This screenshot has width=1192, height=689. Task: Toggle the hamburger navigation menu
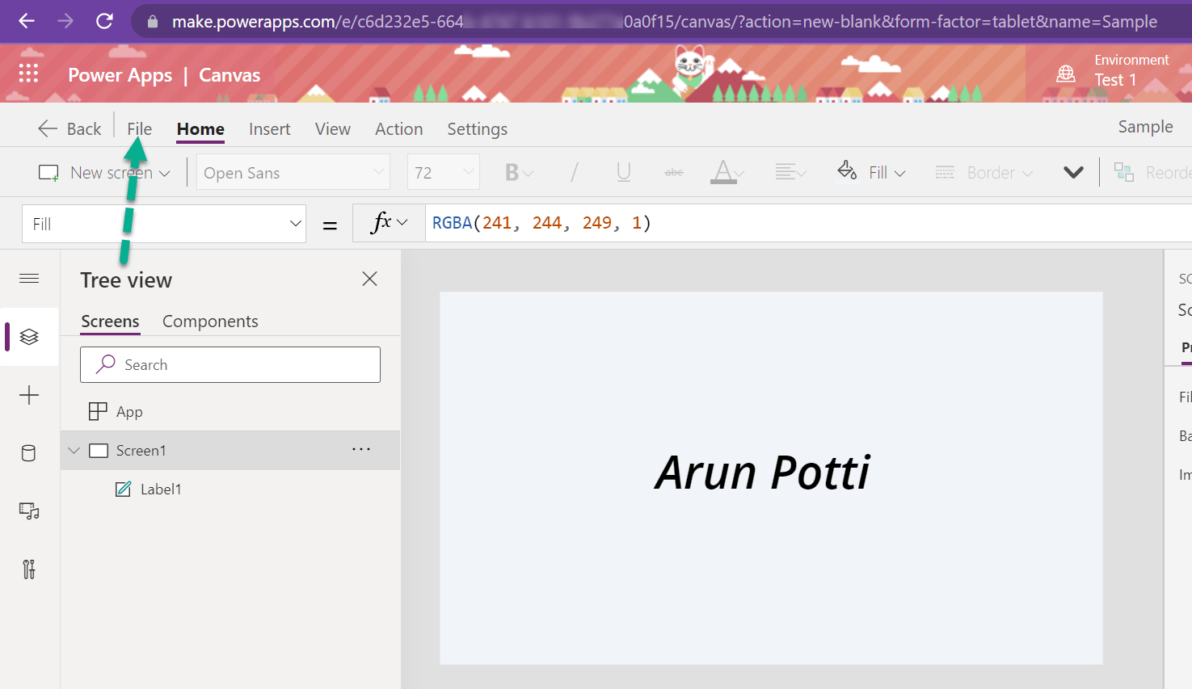click(29, 279)
